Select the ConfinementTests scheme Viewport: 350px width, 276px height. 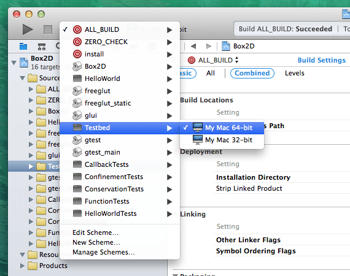tap(120, 177)
